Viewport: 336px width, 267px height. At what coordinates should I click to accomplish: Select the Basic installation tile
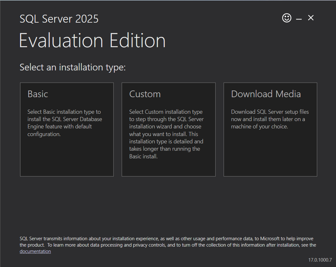(x=67, y=129)
